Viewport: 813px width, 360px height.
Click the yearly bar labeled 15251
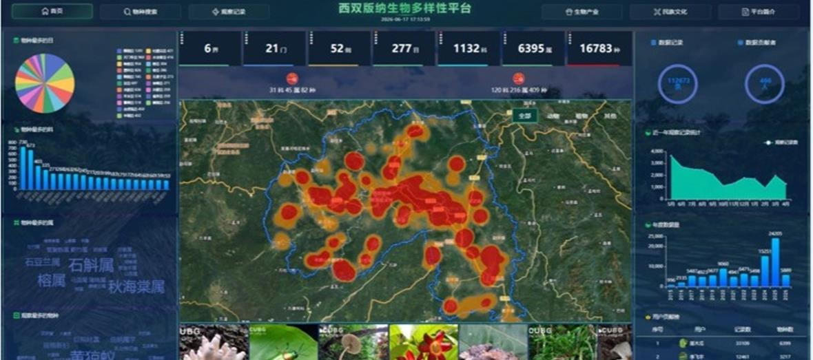(765, 271)
